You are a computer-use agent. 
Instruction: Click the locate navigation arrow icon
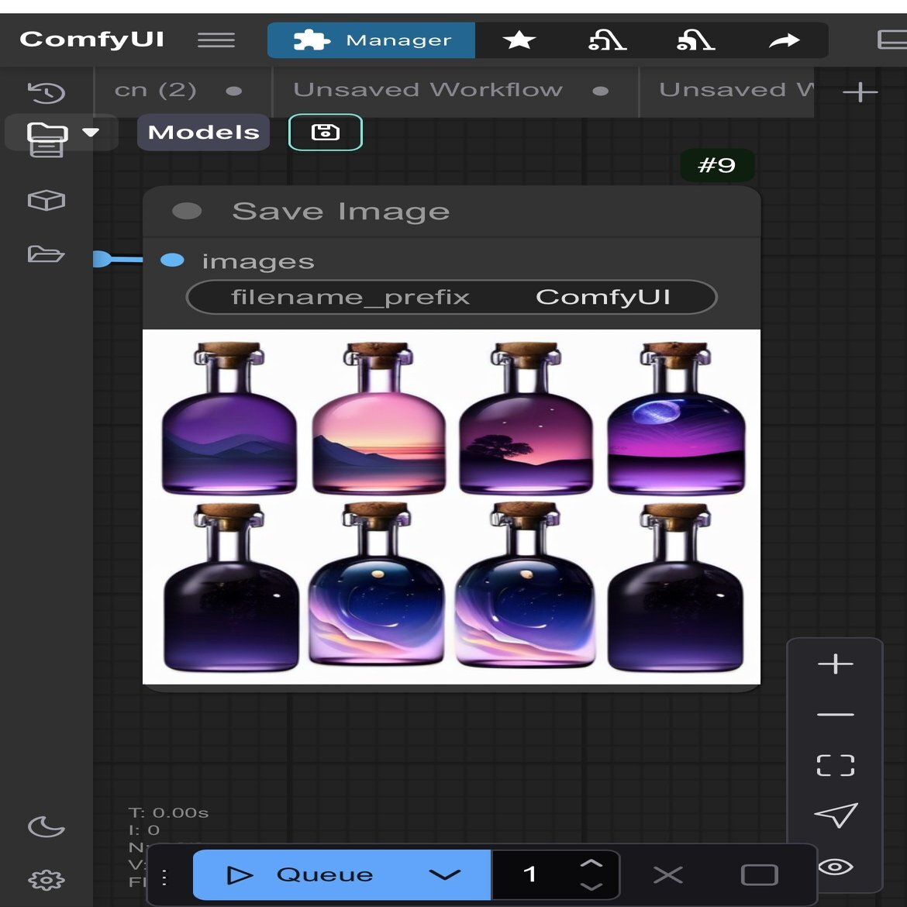[836, 815]
